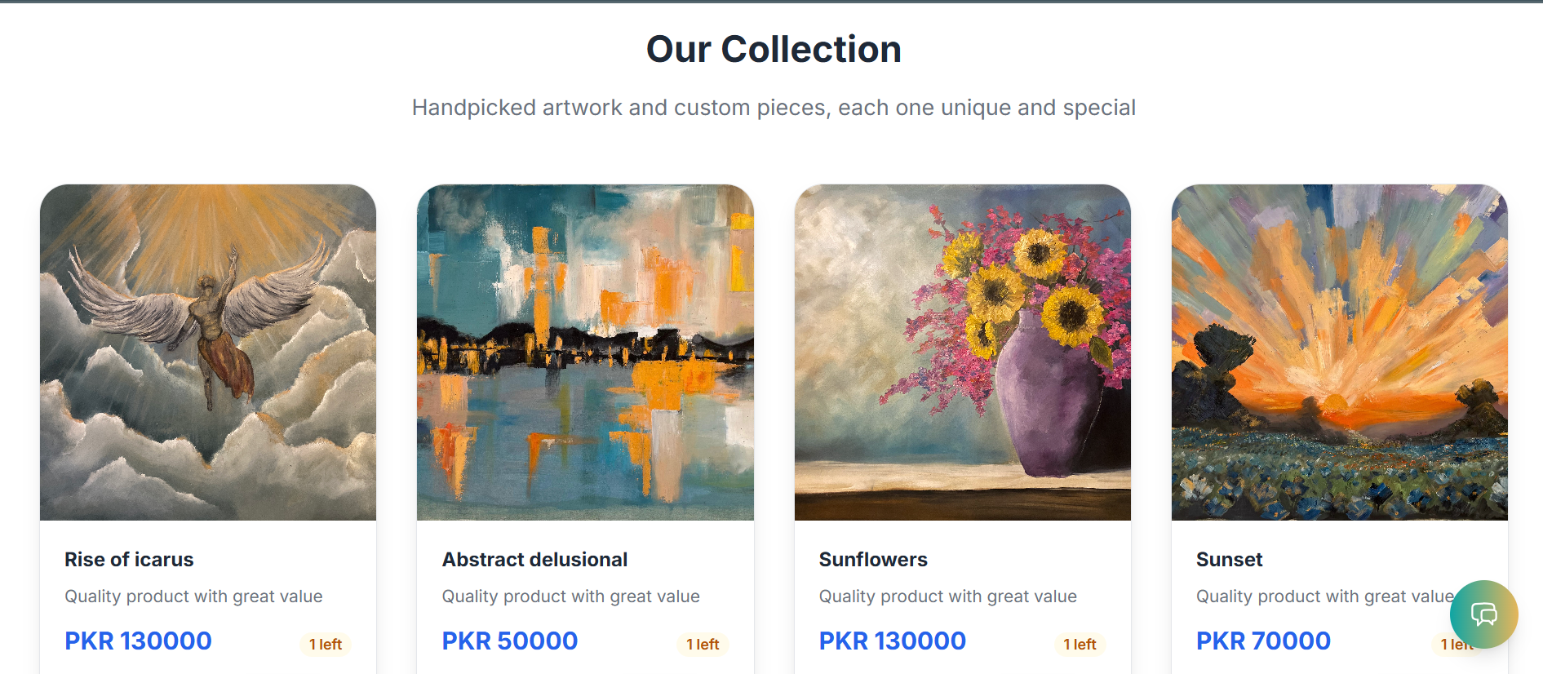Click the Abstract delusional description text
Screen dimensions: 1543x674
click(x=570, y=596)
